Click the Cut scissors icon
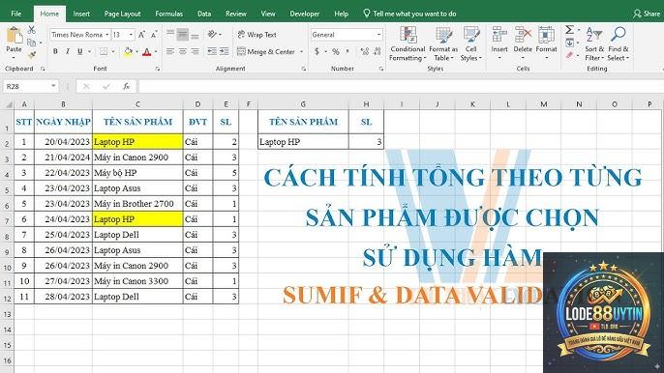This screenshot has width=664, height=373. point(32,30)
